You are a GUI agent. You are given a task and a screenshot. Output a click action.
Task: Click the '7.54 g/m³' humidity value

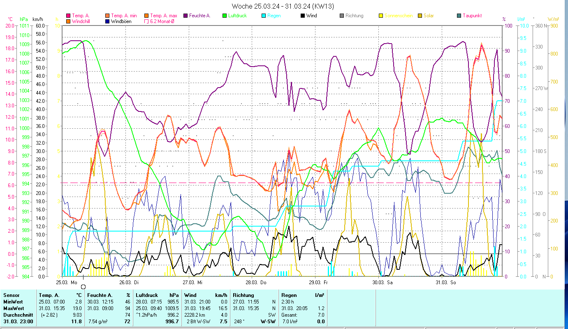[98, 322]
